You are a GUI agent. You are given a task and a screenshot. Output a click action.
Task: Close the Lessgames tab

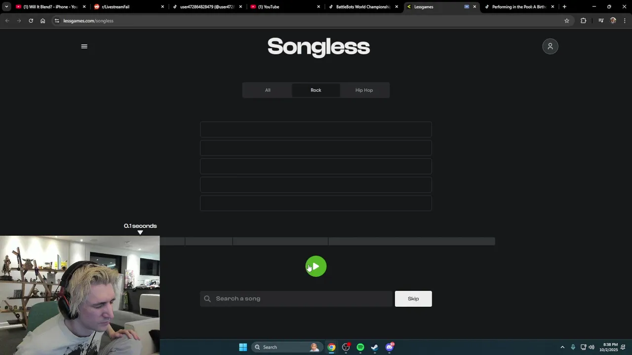tap(474, 7)
